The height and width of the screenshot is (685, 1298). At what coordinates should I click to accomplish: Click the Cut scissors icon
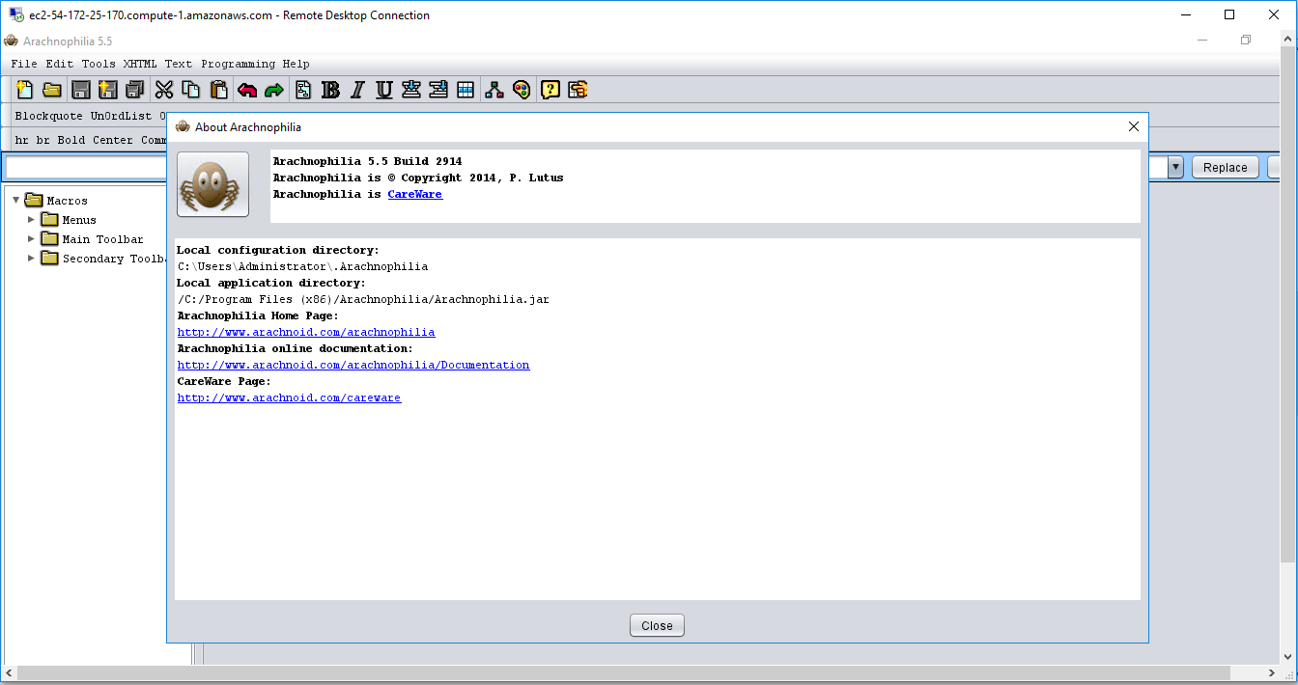point(164,90)
